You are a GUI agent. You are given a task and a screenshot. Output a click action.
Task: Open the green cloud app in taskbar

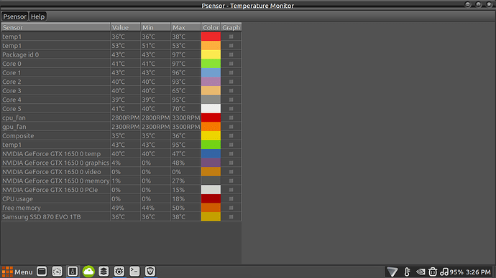click(88, 272)
